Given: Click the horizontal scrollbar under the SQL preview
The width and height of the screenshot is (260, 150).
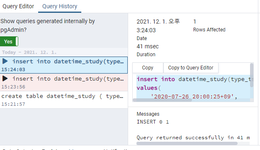Looking at the screenshot, I should tap(163, 100).
